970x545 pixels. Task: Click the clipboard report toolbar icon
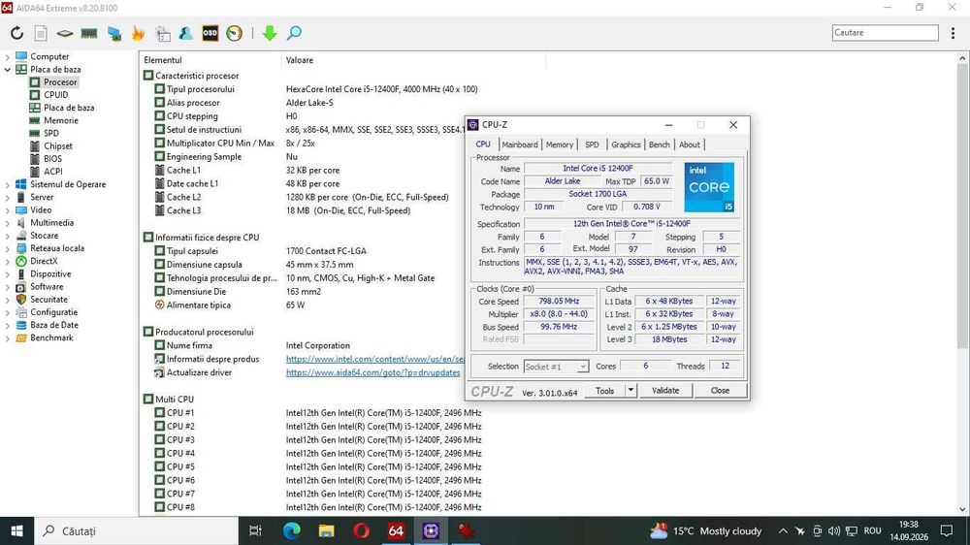(x=163, y=33)
